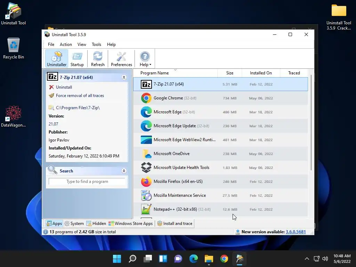Open the Tools menu
Image resolution: width=356 pixels, height=267 pixels.
[96, 44]
